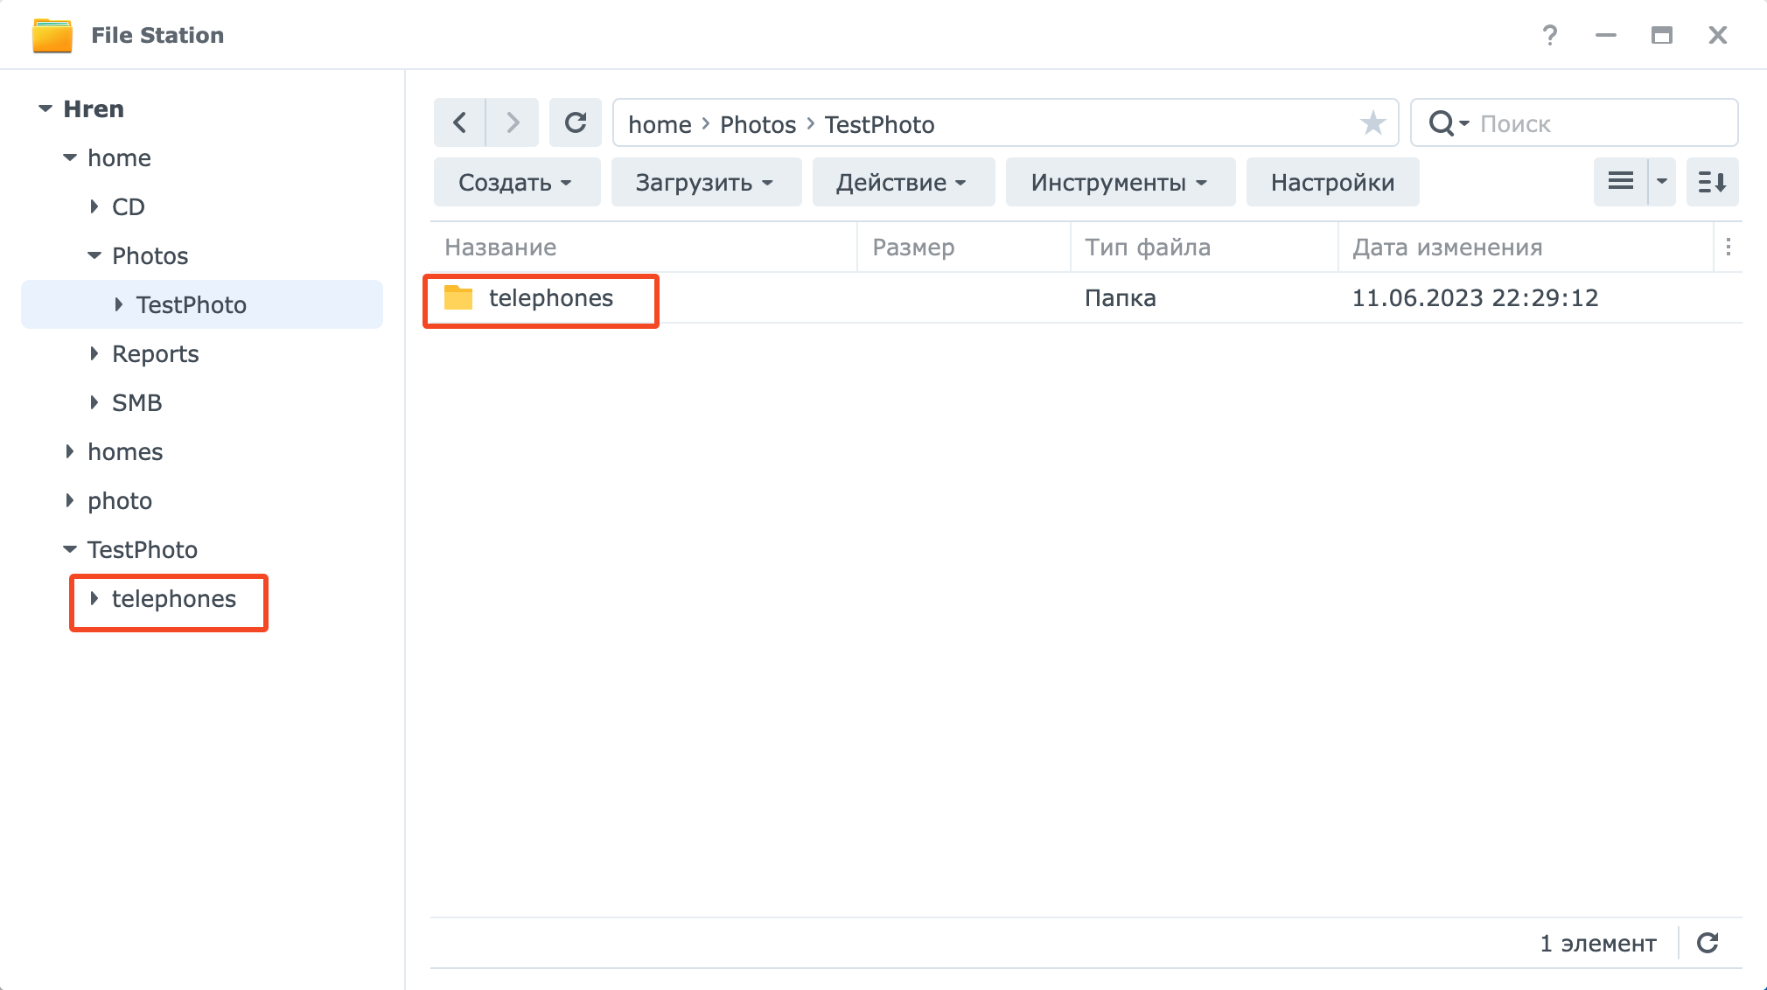Go back with the left arrow button

(x=459, y=122)
